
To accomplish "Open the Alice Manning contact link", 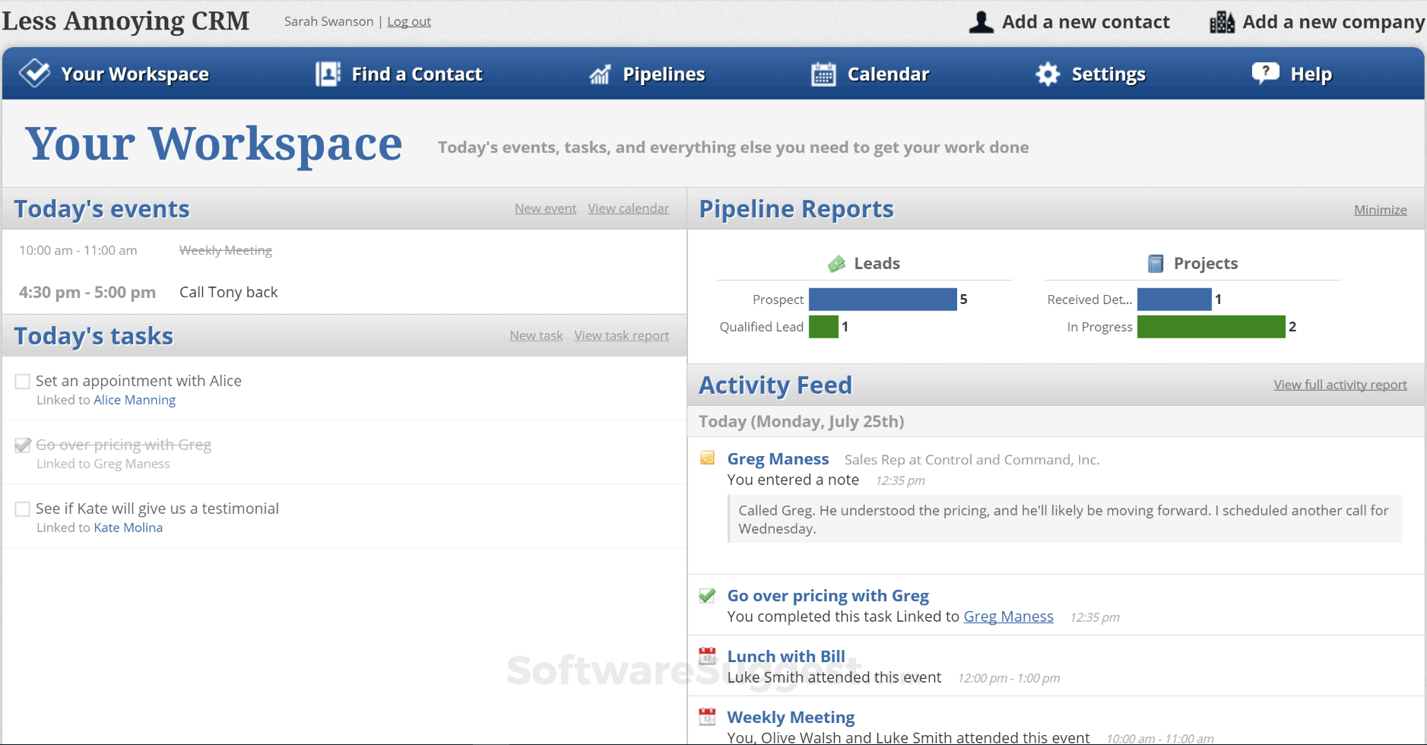I will coord(135,400).
